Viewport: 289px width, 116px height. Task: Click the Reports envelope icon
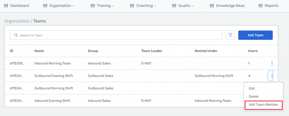point(260,6)
